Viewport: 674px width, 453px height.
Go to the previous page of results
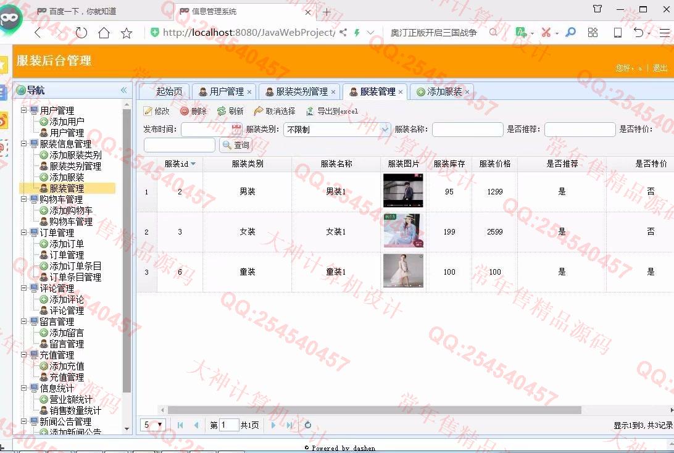(196, 425)
